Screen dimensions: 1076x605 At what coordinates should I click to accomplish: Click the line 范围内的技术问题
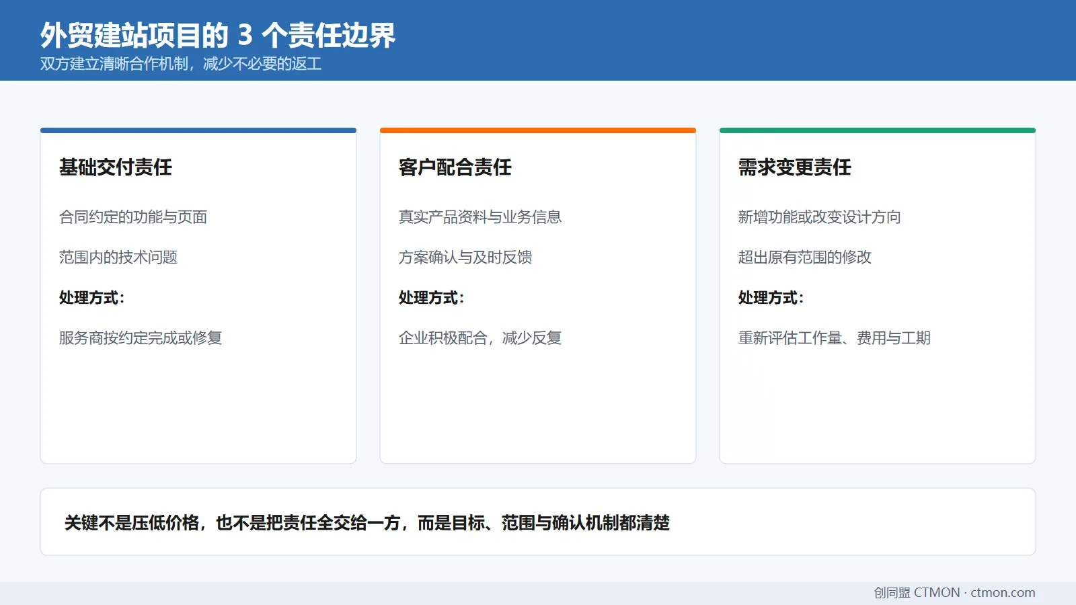[x=118, y=257]
